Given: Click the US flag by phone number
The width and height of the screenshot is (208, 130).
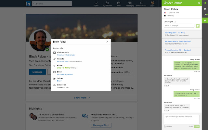Looking at the screenshot, I should (x=165, y=13).
